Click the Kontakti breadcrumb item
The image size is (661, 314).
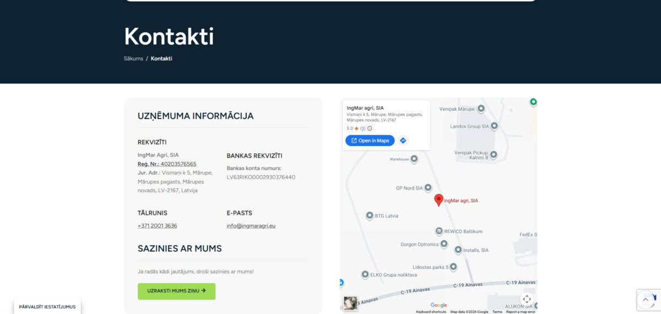pyautogui.click(x=161, y=58)
